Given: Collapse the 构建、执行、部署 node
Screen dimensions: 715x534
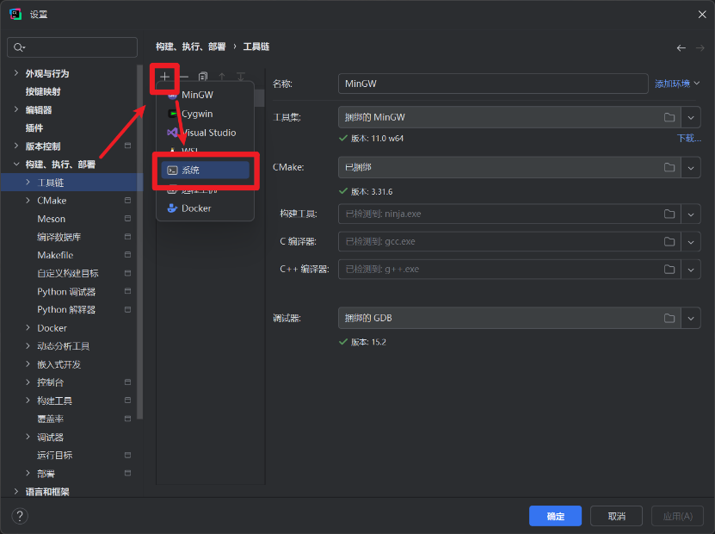Looking at the screenshot, I should click(16, 165).
